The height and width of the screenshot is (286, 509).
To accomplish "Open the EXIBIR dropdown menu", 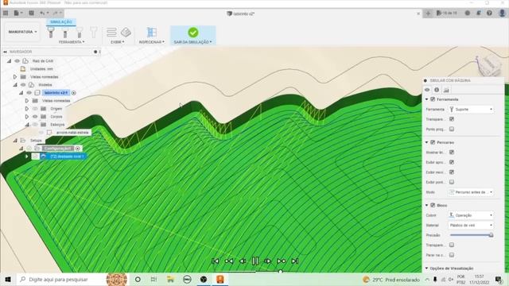I will 118,42.
